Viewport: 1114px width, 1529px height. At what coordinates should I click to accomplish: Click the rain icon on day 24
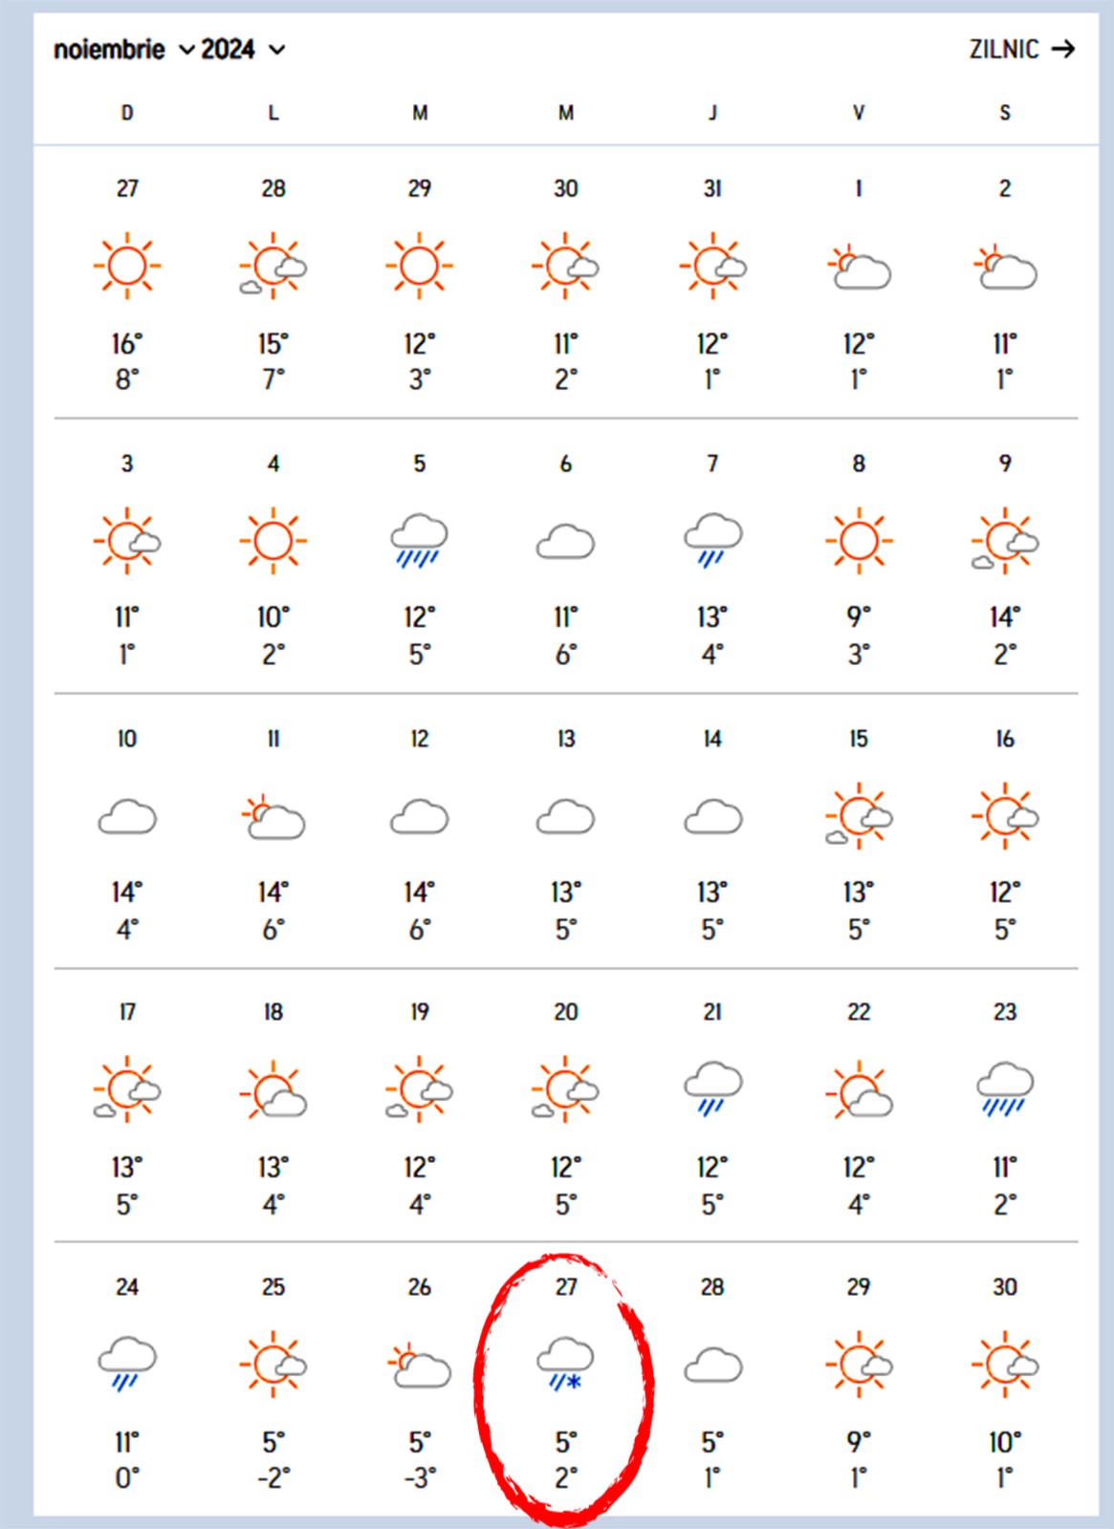point(127,1364)
